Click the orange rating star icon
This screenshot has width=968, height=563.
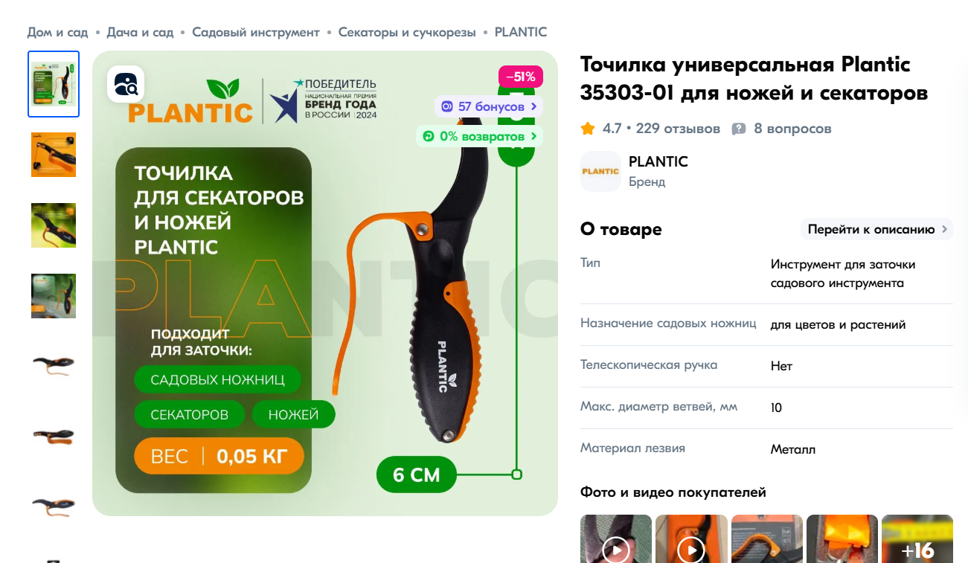pyautogui.click(x=588, y=129)
